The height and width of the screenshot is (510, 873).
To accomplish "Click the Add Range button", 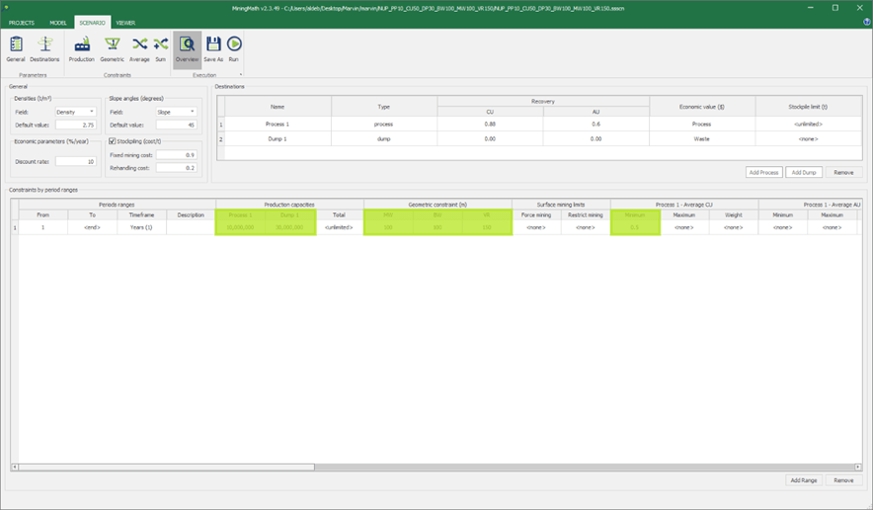I will click(x=803, y=480).
